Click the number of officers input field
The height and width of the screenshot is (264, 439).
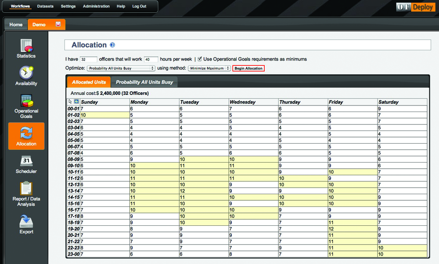[89, 59]
